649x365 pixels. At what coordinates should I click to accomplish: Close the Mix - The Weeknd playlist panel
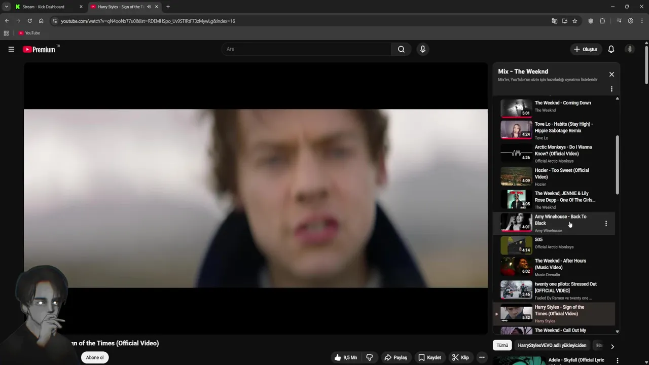(611, 75)
